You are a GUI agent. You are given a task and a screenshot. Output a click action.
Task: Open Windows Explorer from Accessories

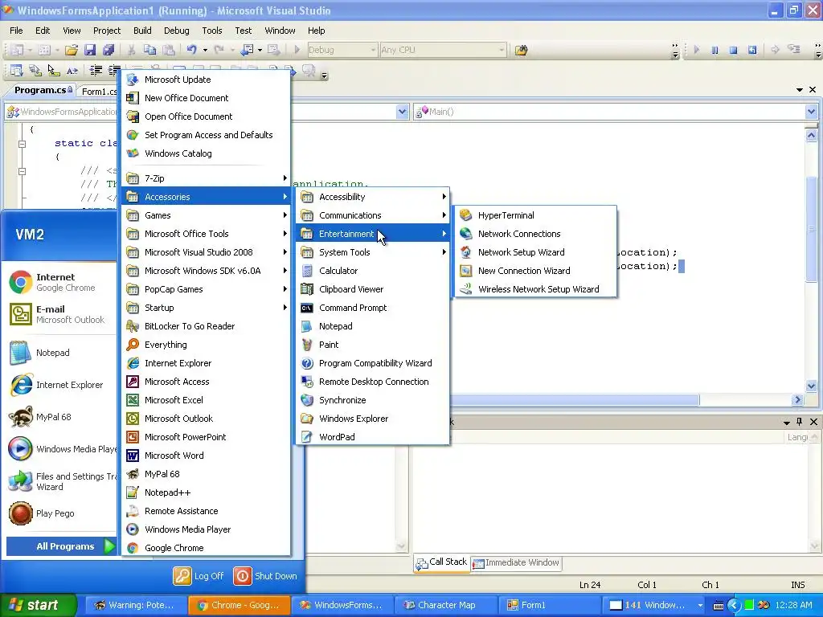pyautogui.click(x=373, y=418)
